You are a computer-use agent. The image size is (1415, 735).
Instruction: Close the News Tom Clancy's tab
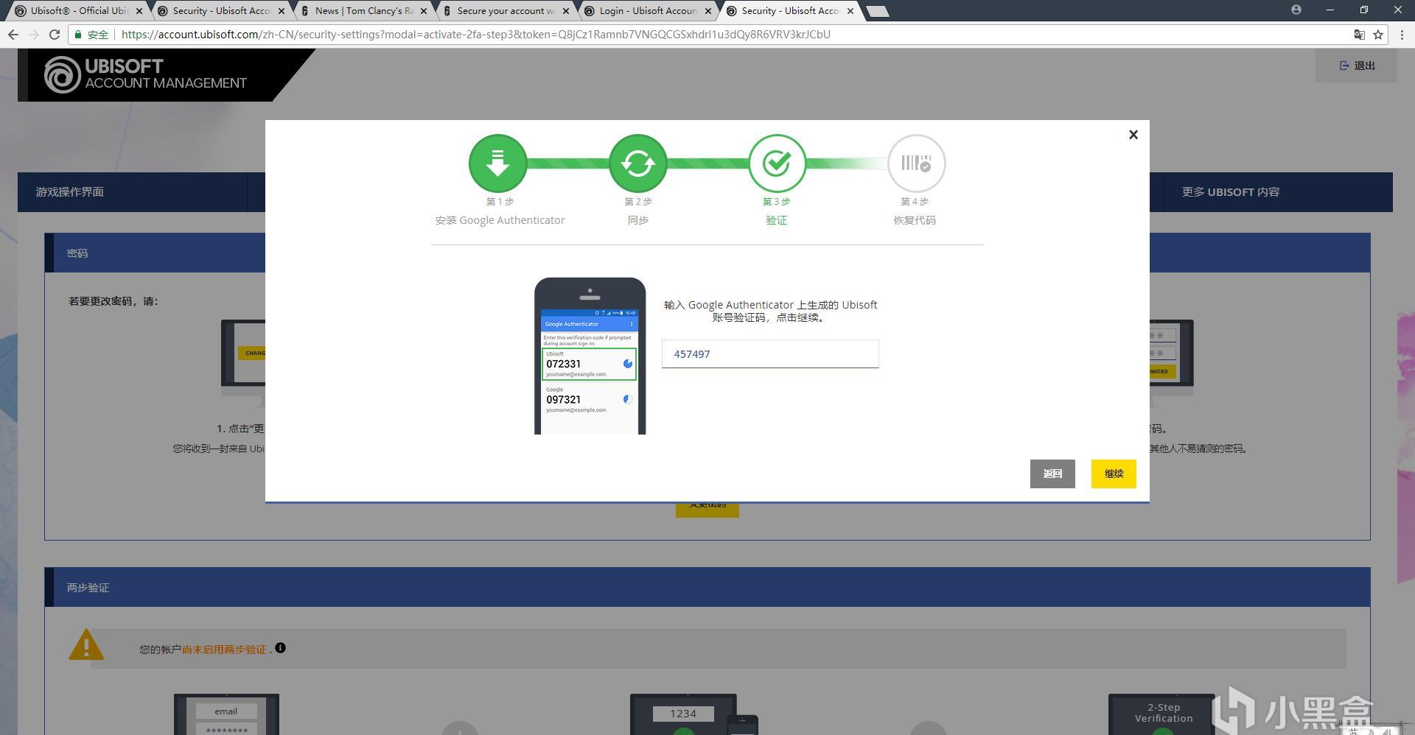coord(424,11)
